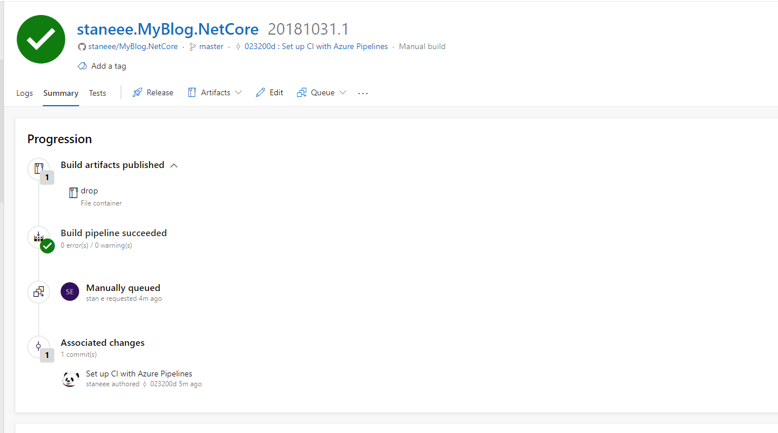Click the Release toolbar button
Screen dimensions: 778x433
tap(153, 93)
